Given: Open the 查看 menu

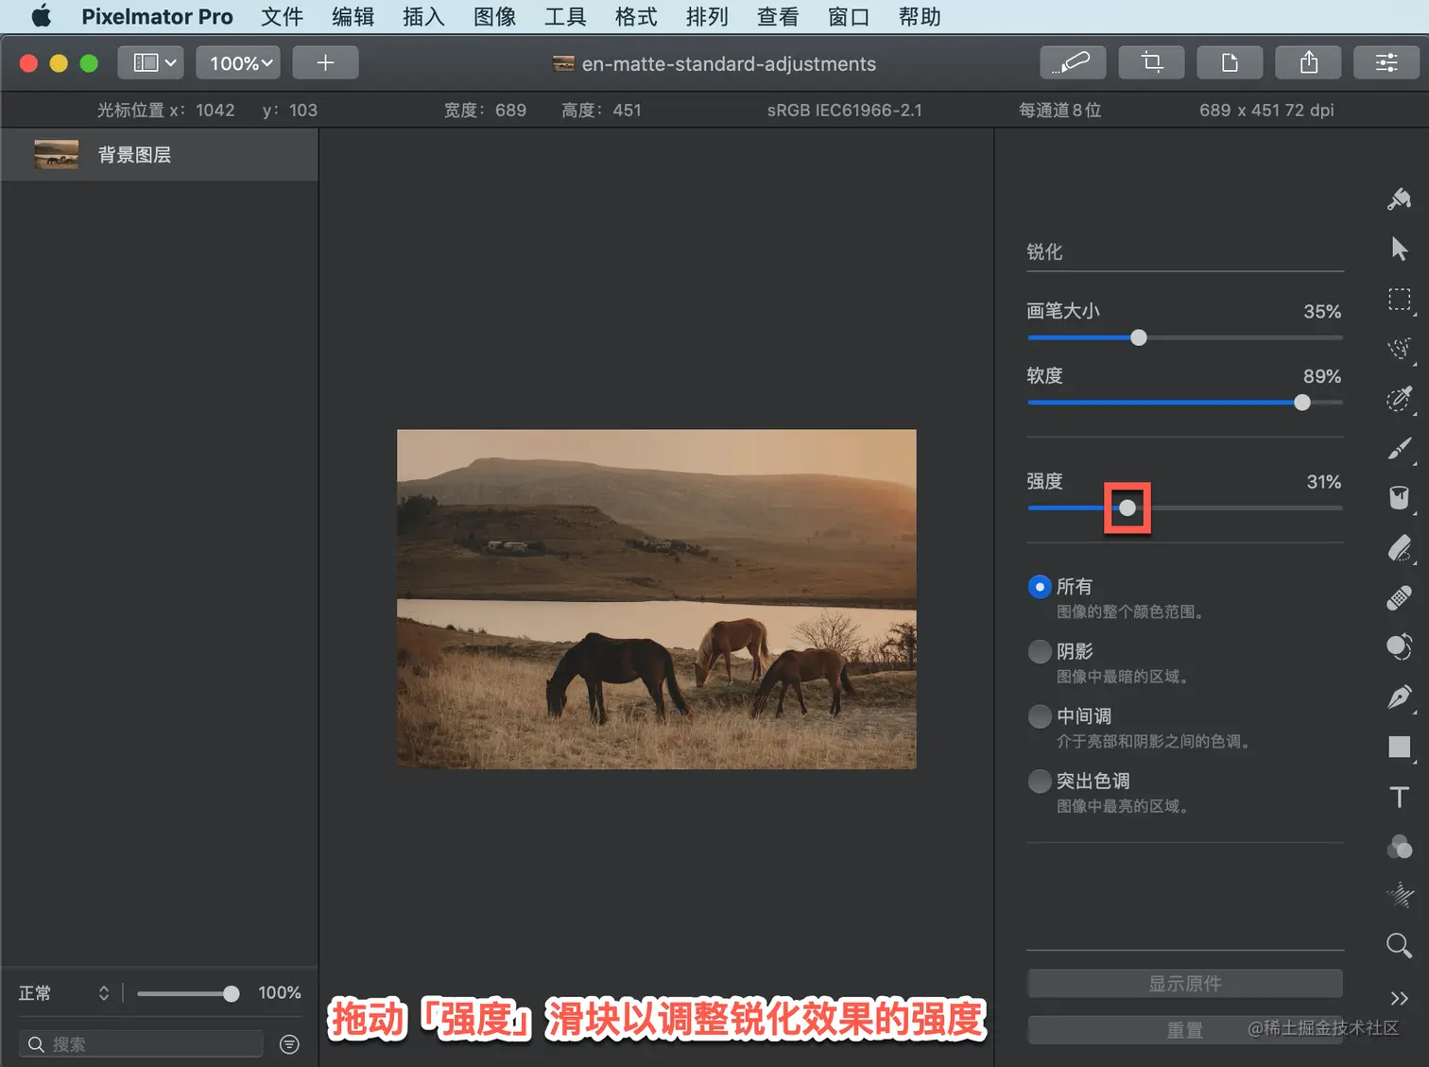Looking at the screenshot, I should point(778,16).
